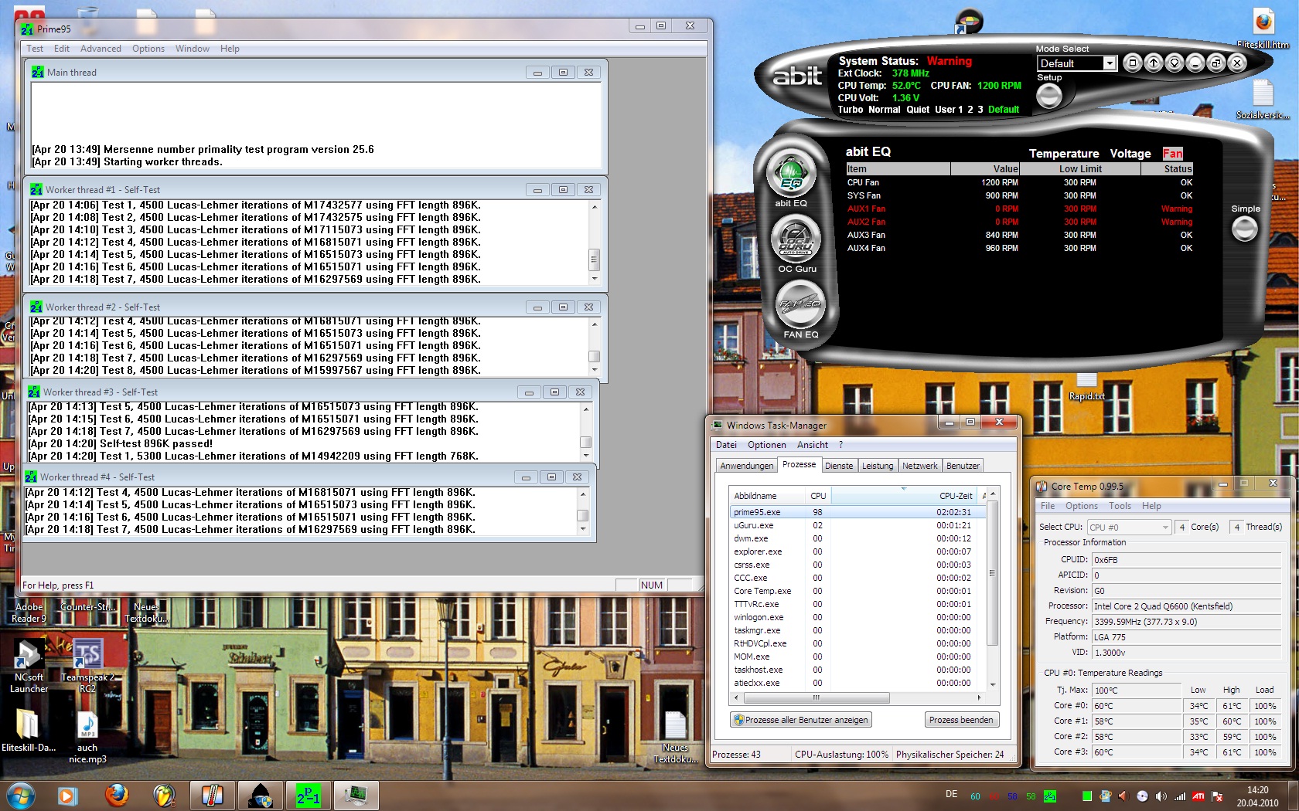Click Worker thread #2 vertical scrollbar thumb

coord(594,357)
